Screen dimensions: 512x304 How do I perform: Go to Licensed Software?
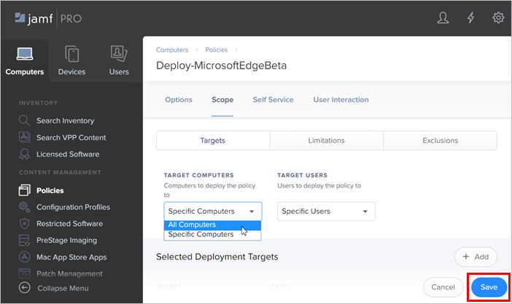coord(68,154)
